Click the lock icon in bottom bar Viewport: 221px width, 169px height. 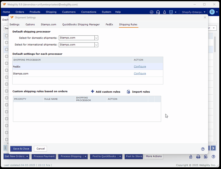tap(191, 157)
